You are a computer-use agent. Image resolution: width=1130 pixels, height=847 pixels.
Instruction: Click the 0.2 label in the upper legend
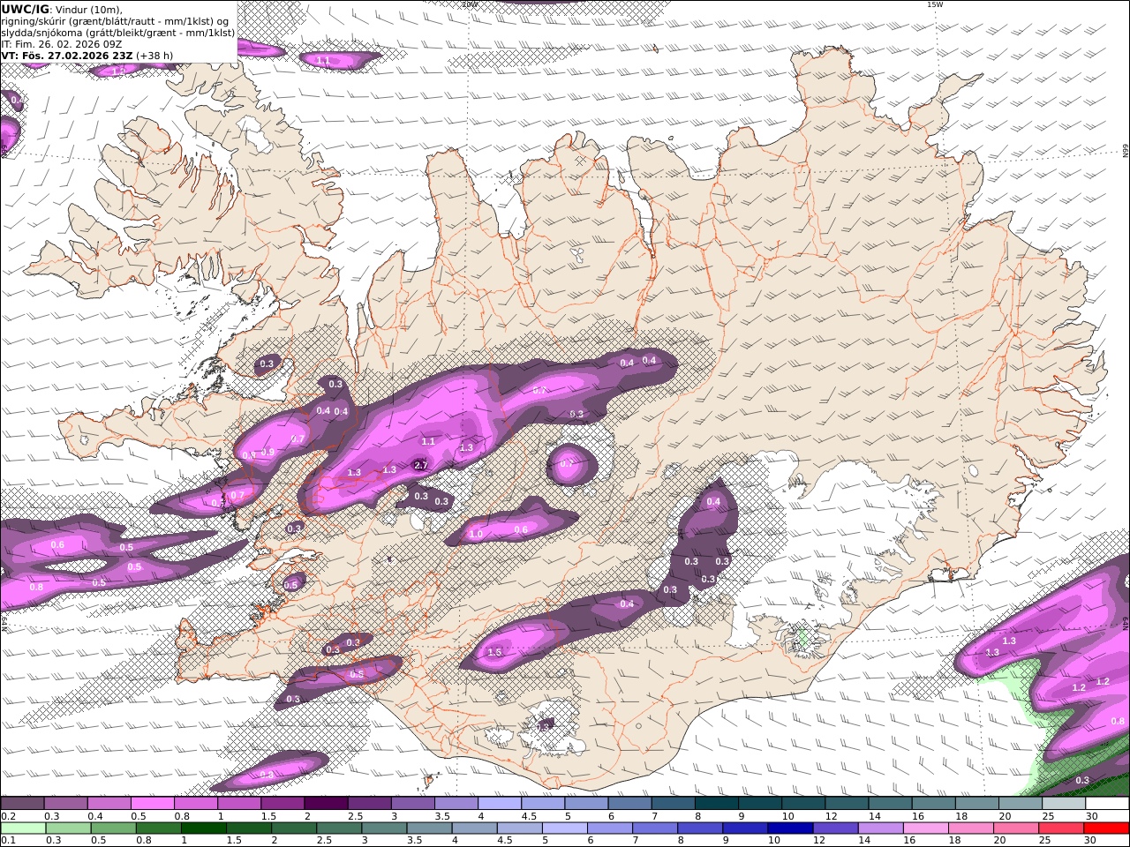pos(7,816)
